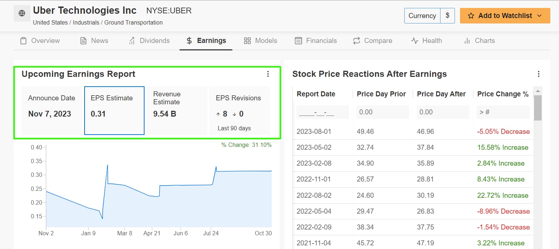Click the Price Day After filter field
Image resolution: width=559 pixels, height=249 pixels.
pos(443,112)
